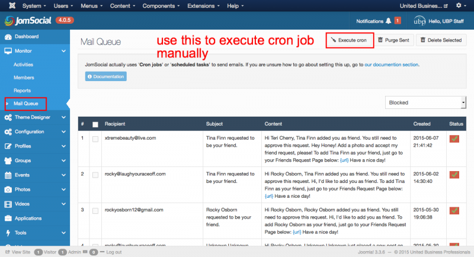
Task: Expand the Profiles chevron
Action: pyautogui.click(x=63, y=146)
